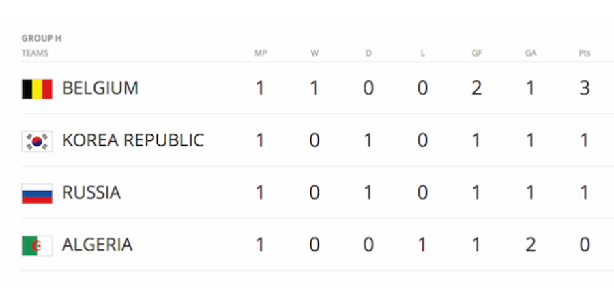Click Belgium's points value of 3
The height and width of the screenshot is (297, 614).
click(x=585, y=89)
